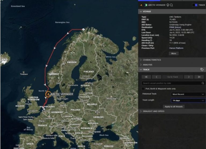Click the ARCTIC VOYAGER title in panel header
The image size is (206, 149).
pos(157,5)
